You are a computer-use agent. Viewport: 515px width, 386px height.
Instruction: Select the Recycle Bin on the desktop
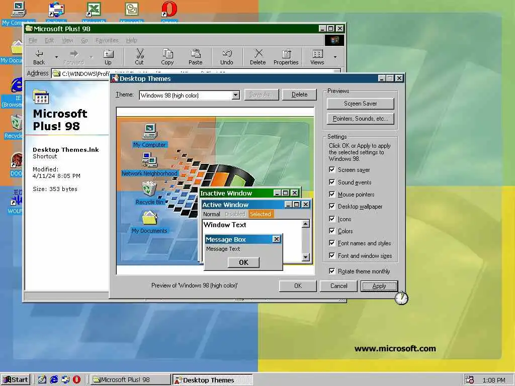tap(16, 123)
